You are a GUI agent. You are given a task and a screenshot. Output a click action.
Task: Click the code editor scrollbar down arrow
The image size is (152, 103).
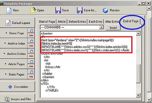[138, 95]
